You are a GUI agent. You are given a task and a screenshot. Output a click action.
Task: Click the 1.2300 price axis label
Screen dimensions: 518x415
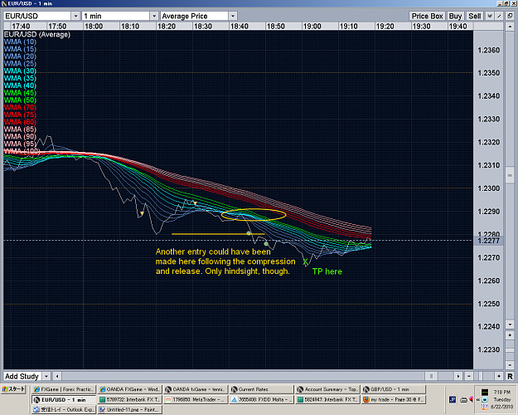tap(489, 188)
